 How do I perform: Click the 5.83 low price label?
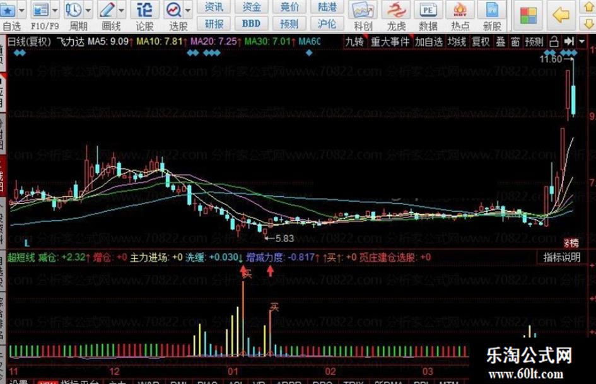point(284,238)
